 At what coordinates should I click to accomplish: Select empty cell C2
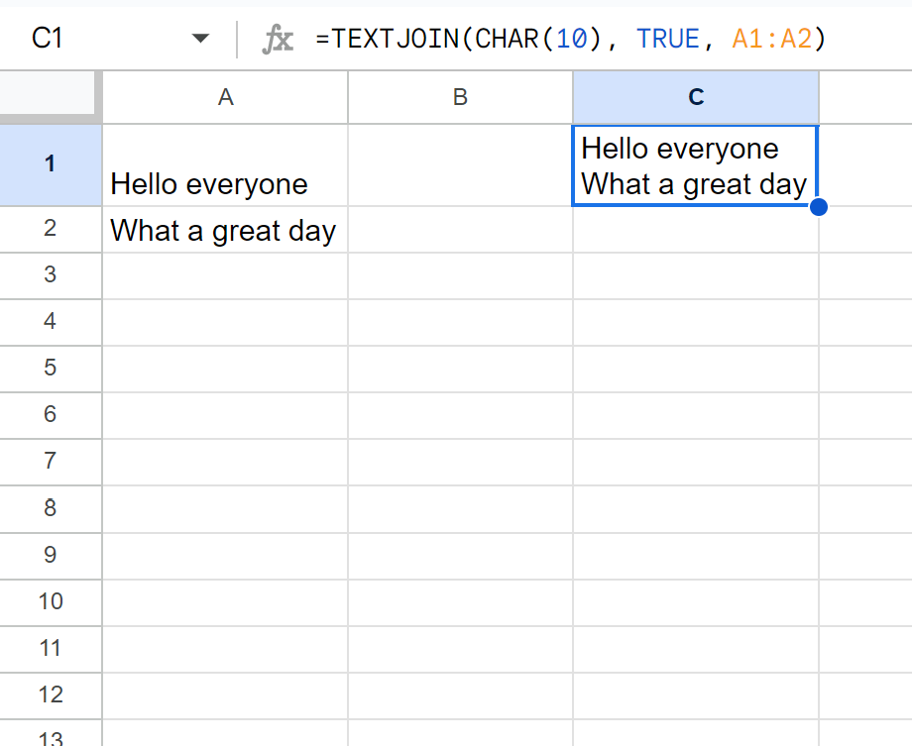tap(696, 229)
